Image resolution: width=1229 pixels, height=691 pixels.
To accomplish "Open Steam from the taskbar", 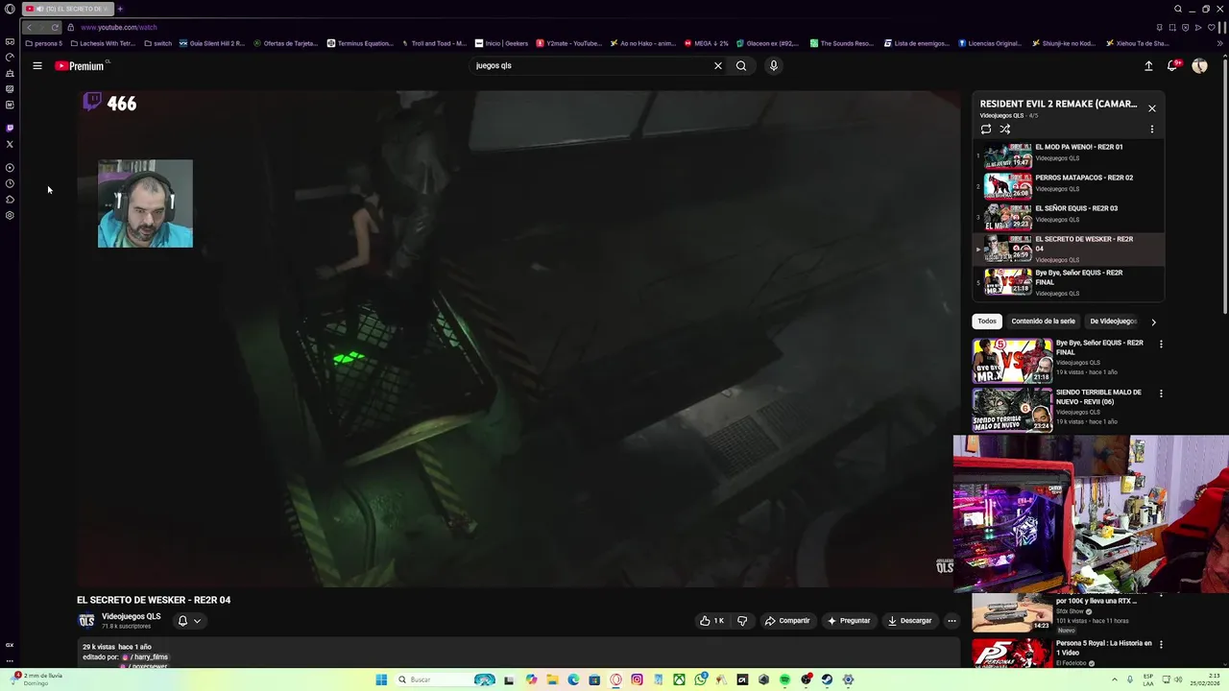I will (x=827, y=679).
